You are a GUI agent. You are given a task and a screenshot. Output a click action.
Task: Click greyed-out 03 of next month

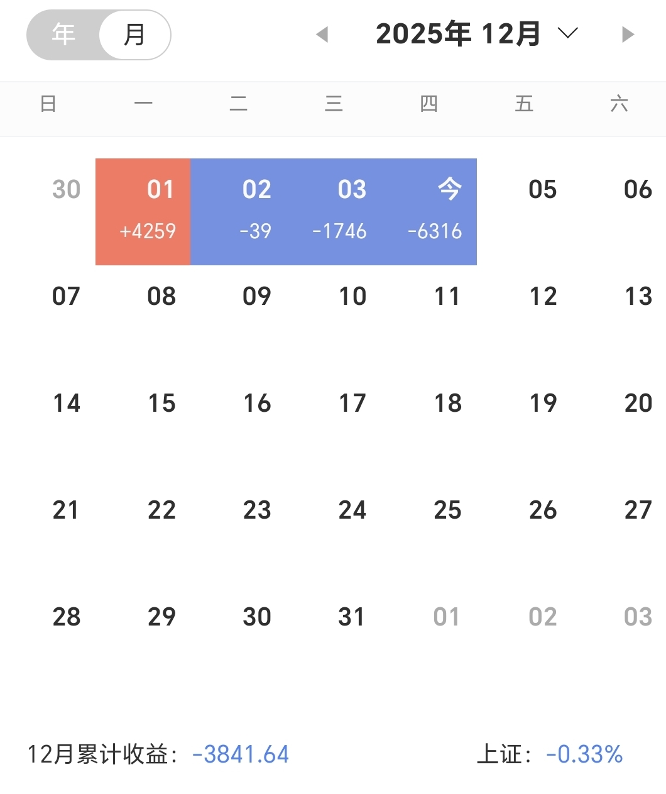coord(638,617)
